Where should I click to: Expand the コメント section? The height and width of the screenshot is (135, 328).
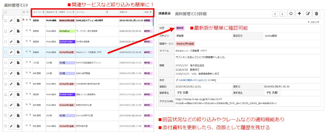pyautogui.click(x=314, y=22)
